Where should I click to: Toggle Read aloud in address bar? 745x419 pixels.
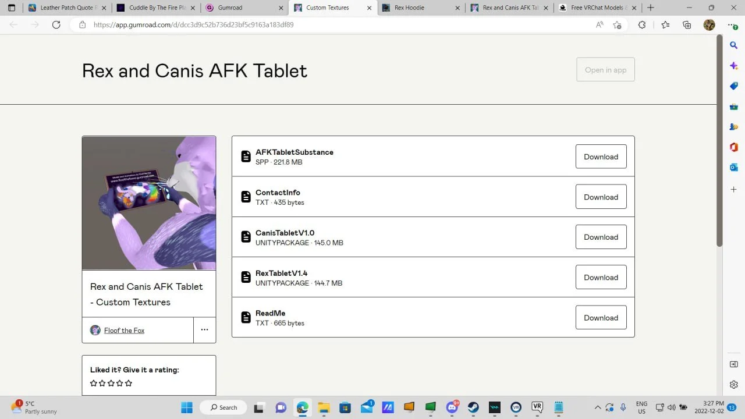click(x=599, y=25)
